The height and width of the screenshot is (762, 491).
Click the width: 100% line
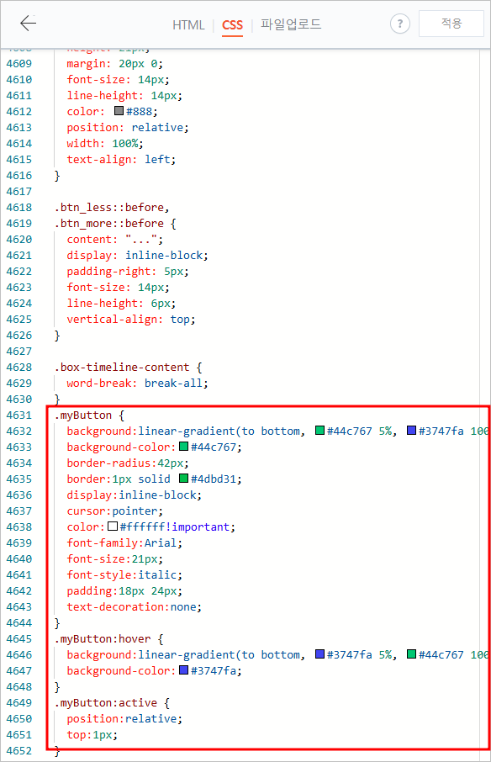pyautogui.click(x=105, y=143)
